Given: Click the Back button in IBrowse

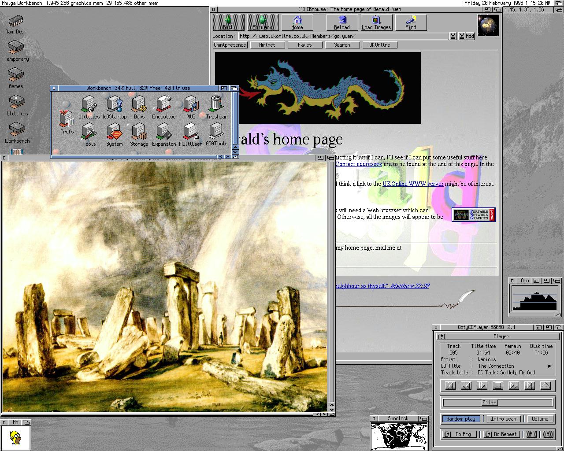Looking at the screenshot, I should 228,22.
